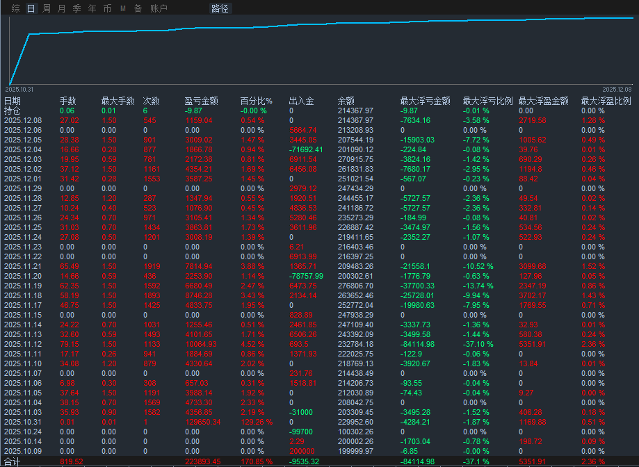The height and width of the screenshot is (467, 639).
Task: Click the 最大手数 column header
Action: 118,101
